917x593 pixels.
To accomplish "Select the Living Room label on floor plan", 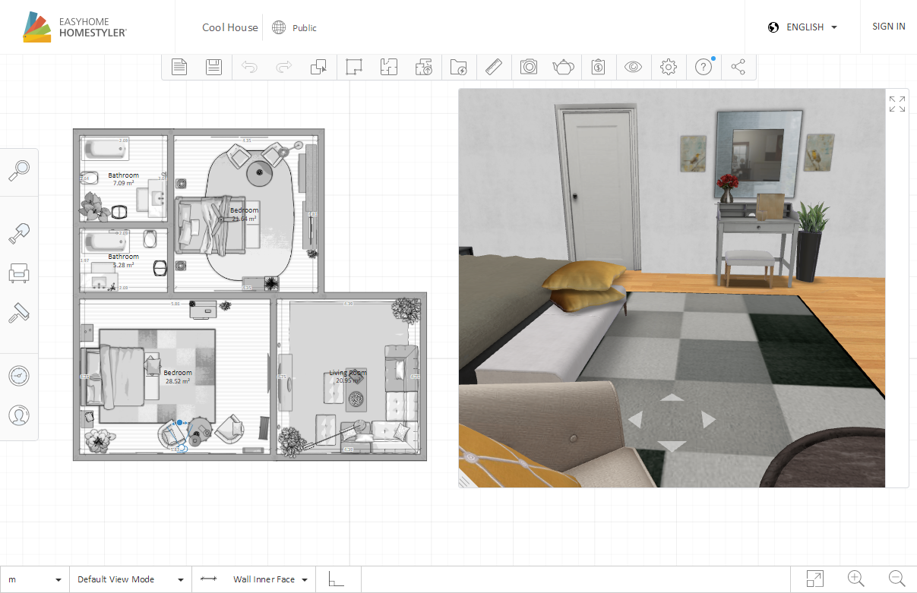I will point(348,373).
